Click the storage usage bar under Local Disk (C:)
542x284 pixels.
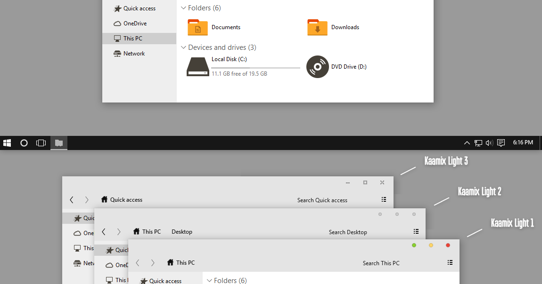(255, 67)
